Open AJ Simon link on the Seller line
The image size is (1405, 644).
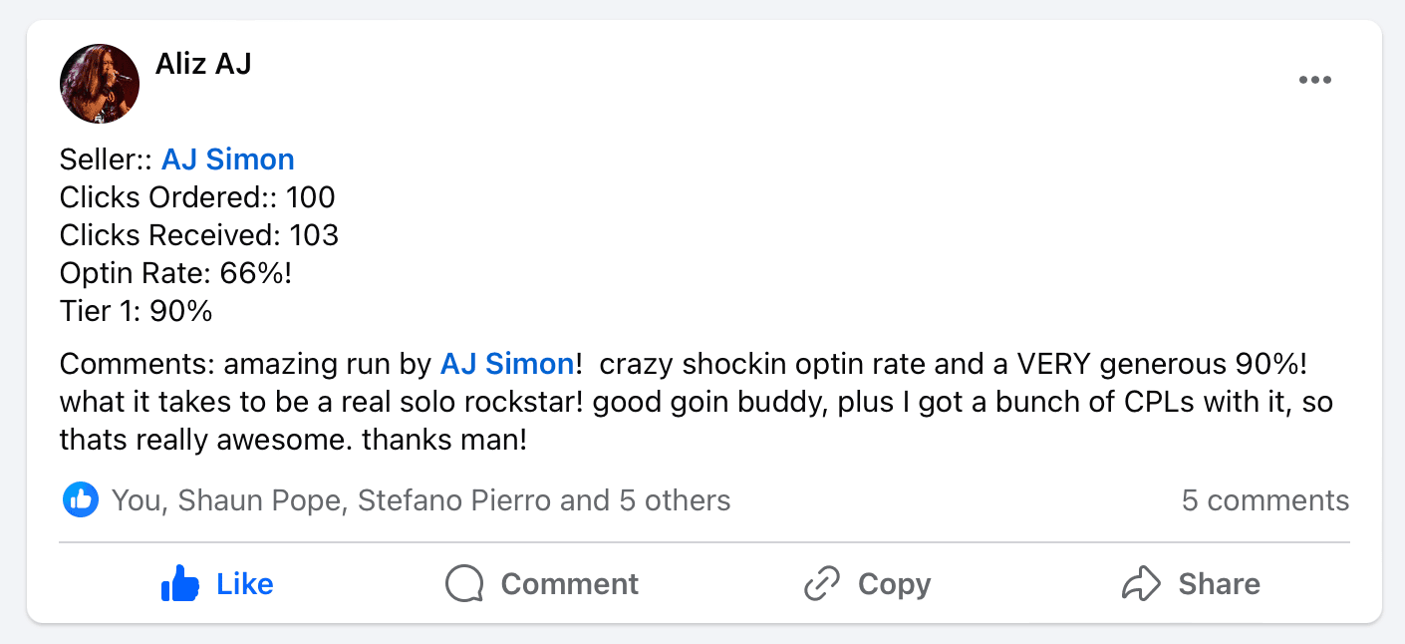[x=228, y=160]
